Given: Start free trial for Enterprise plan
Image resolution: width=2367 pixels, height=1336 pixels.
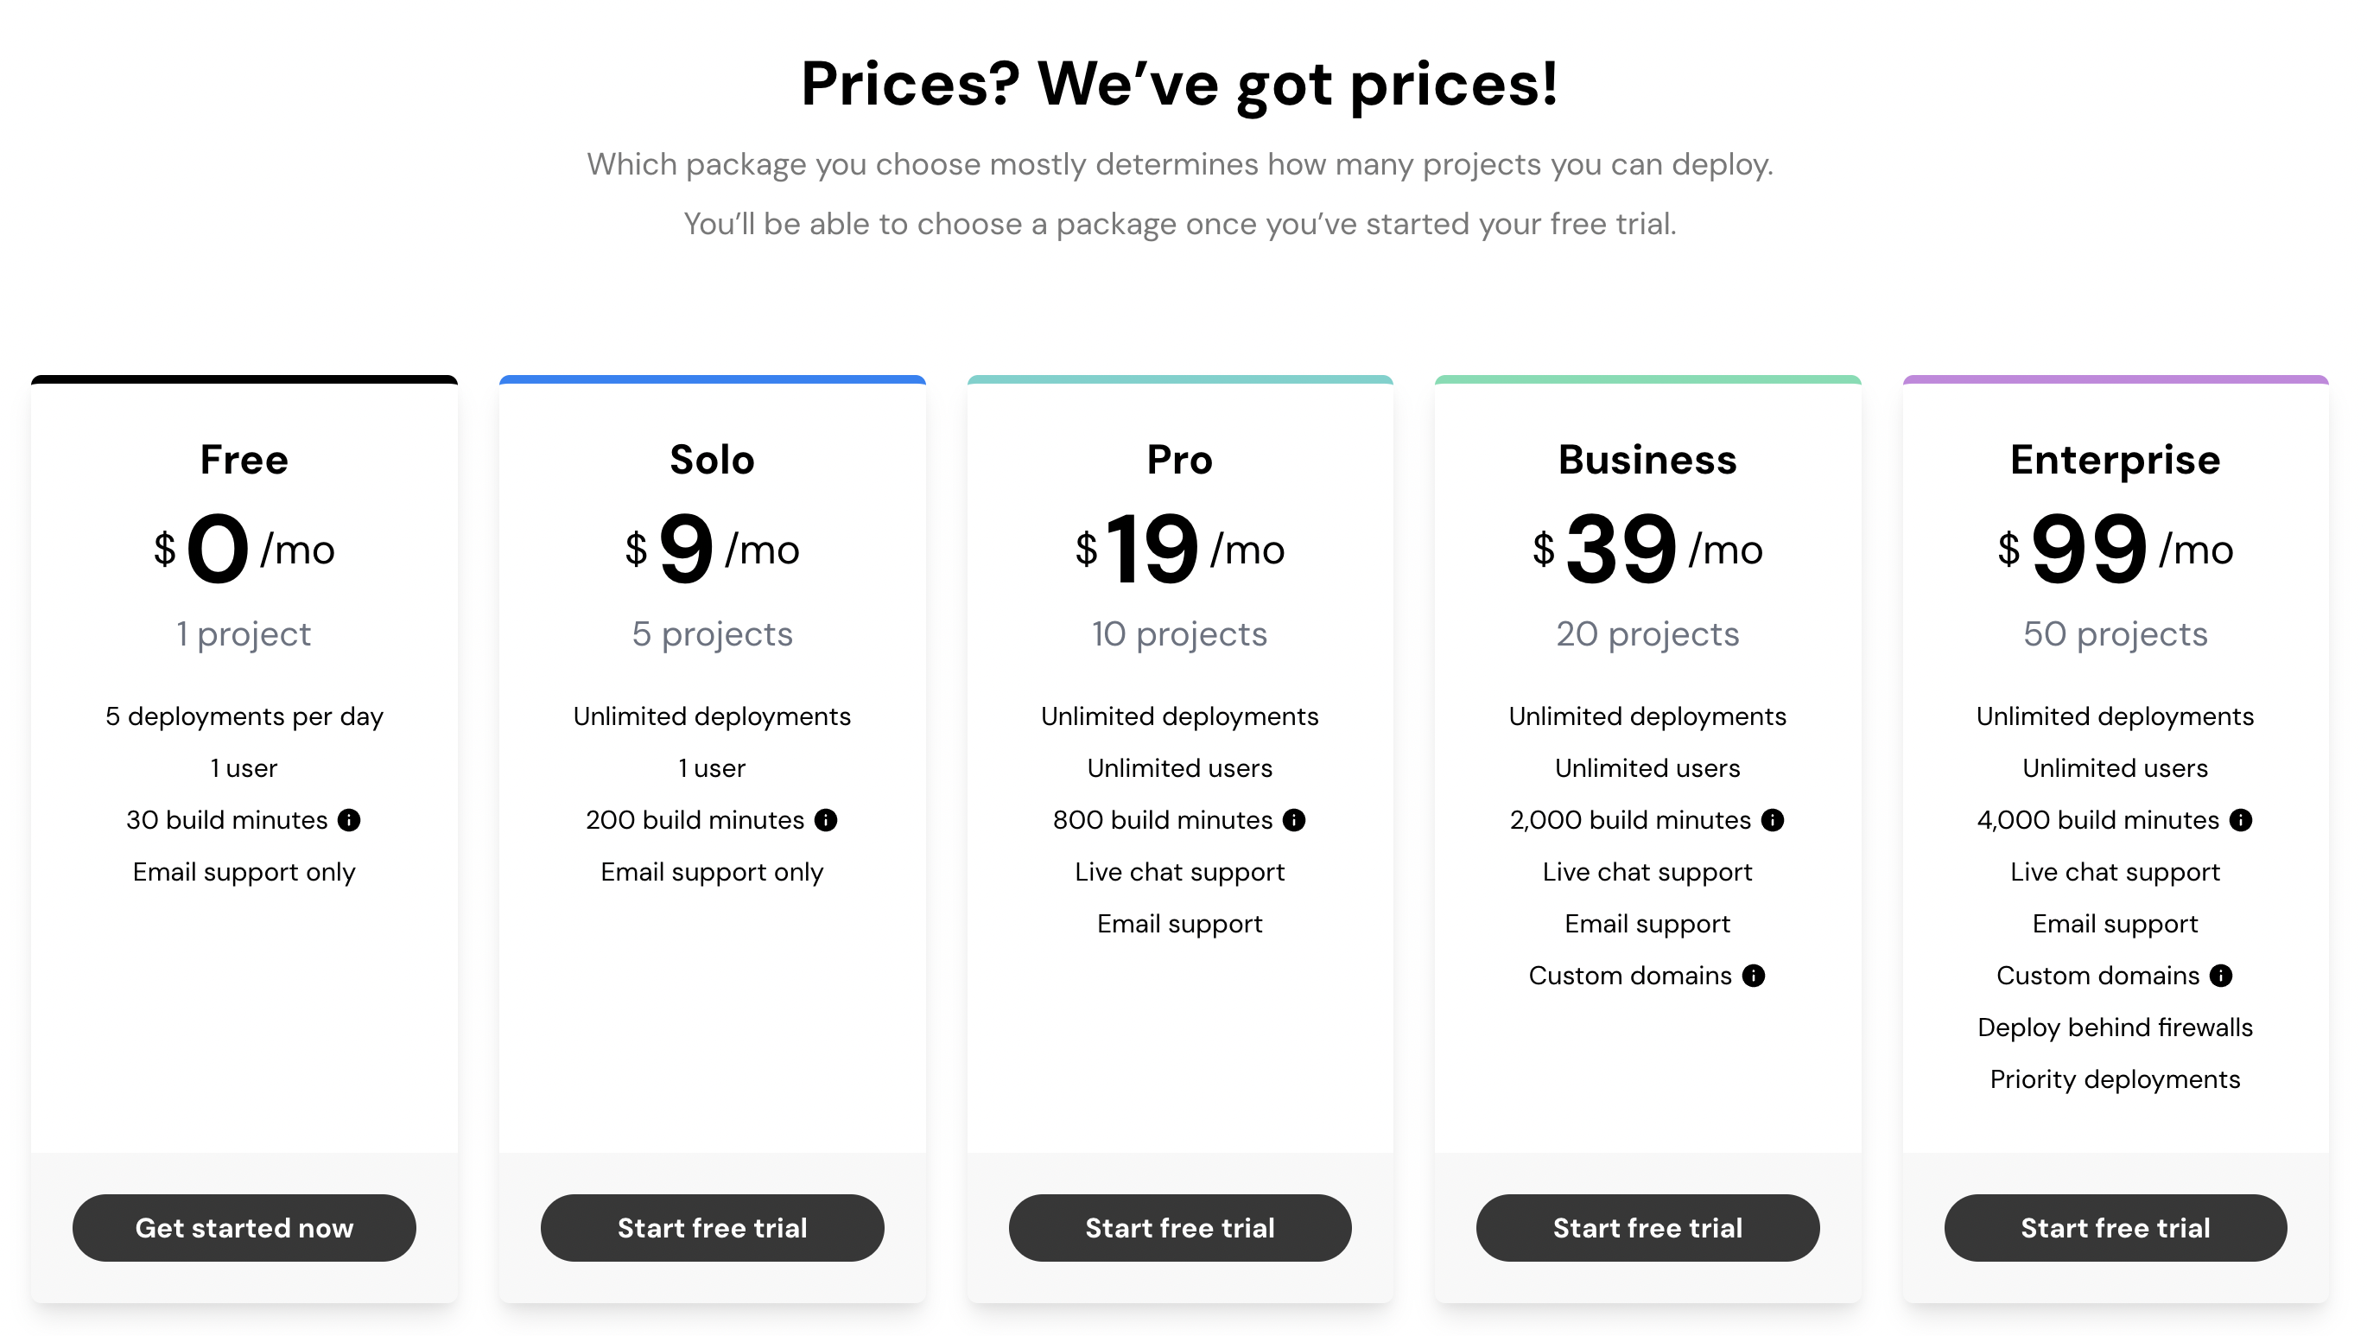Looking at the screenshot, I should click(2116, 1229).
